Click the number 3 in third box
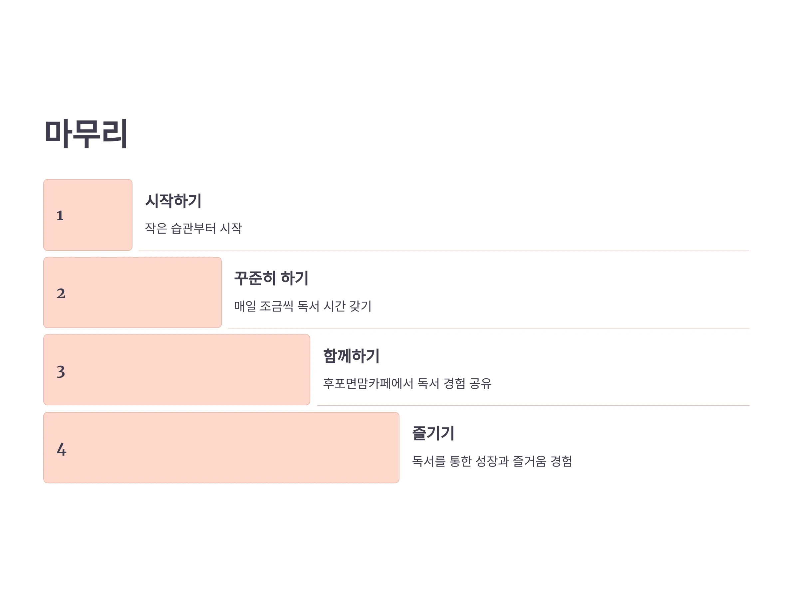Viewport: 799px width, 599px height. pyautogui.click(x=61, y=371)
